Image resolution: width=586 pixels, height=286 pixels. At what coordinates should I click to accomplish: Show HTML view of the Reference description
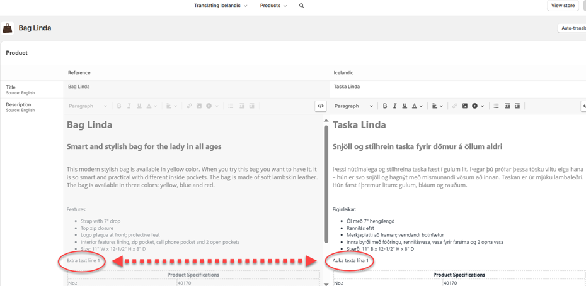coord(321,106)
